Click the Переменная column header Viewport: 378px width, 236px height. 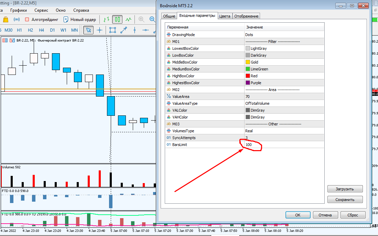point(205,27)
